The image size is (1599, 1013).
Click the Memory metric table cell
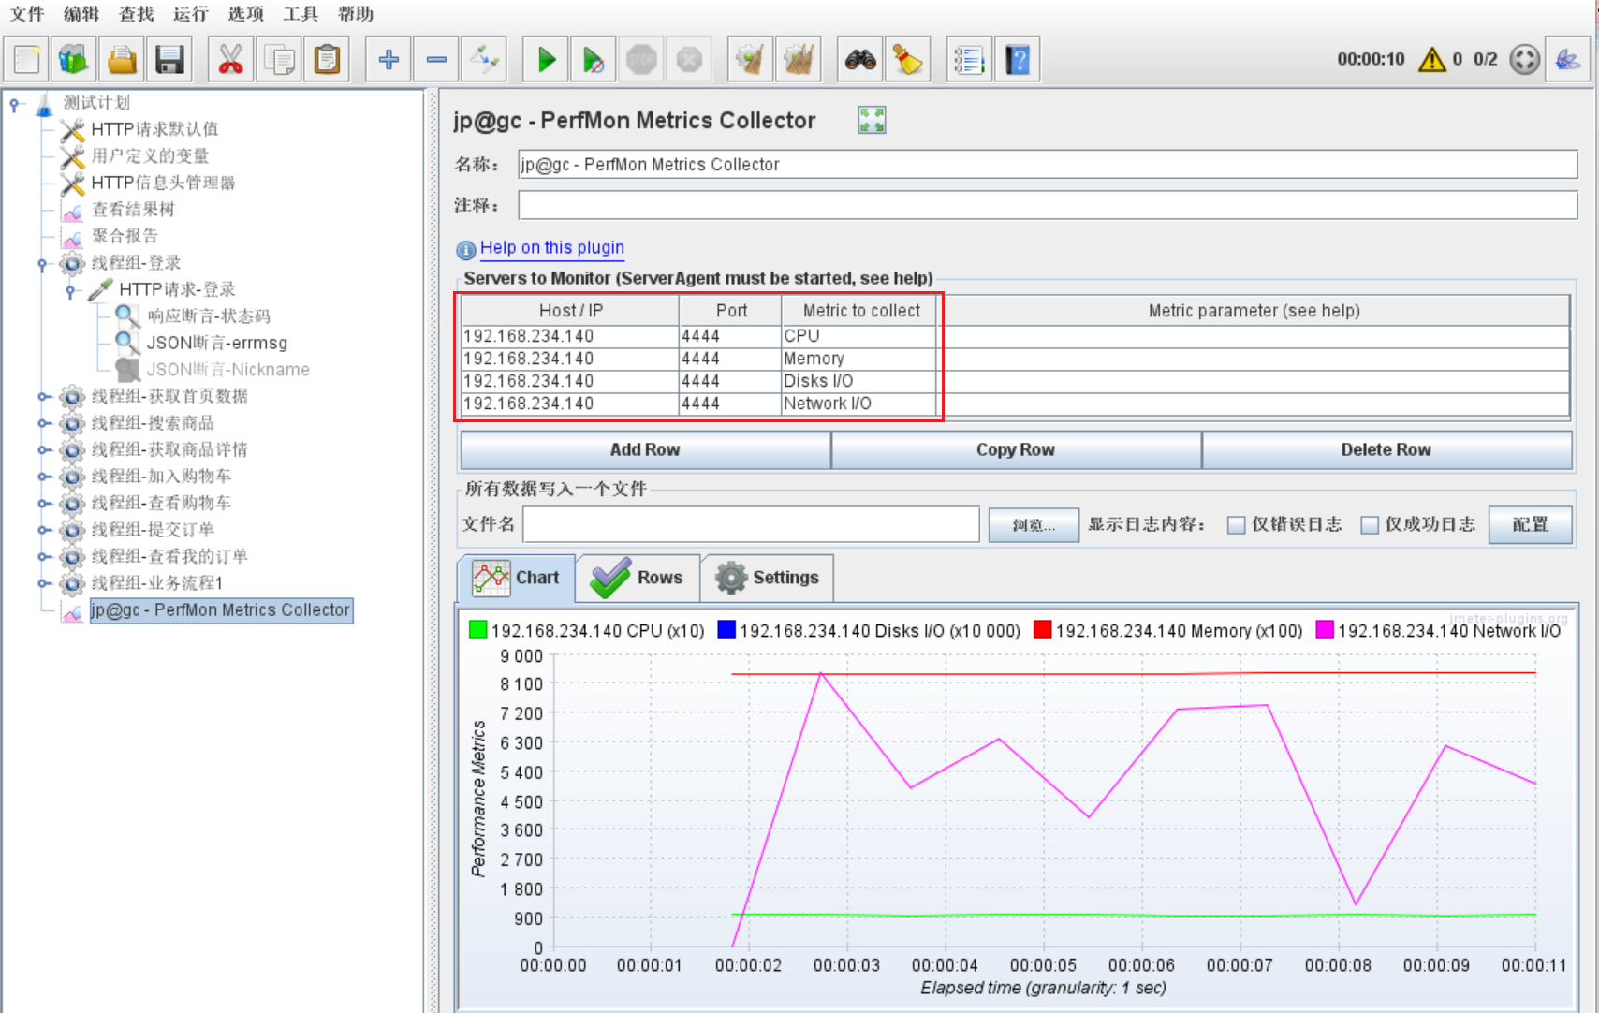coord(858,359)
